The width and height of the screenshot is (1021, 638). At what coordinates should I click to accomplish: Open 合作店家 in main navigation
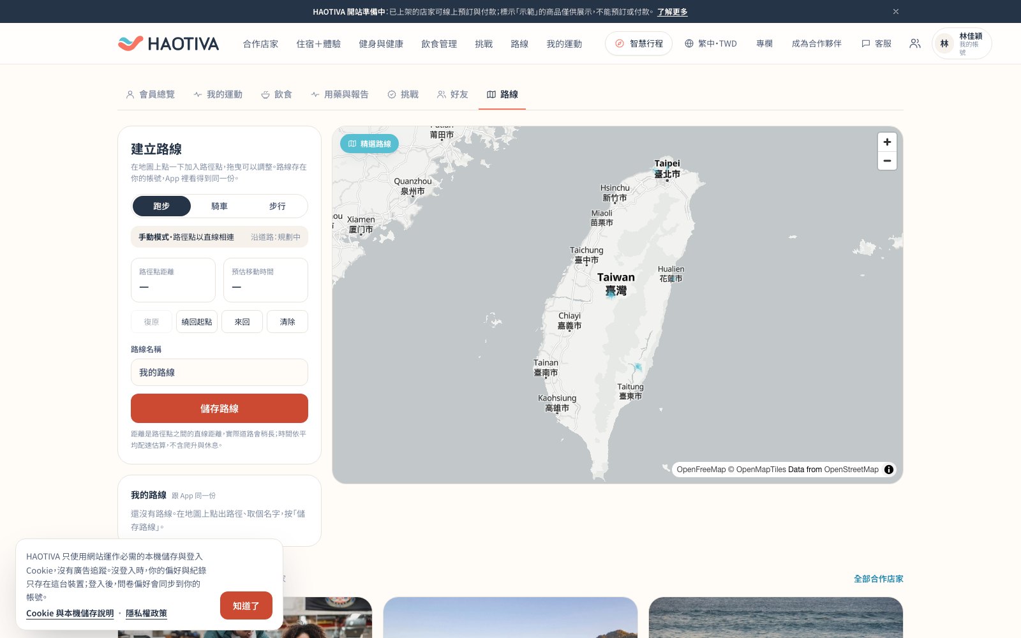pyautogui.click(x=260, y=43)
